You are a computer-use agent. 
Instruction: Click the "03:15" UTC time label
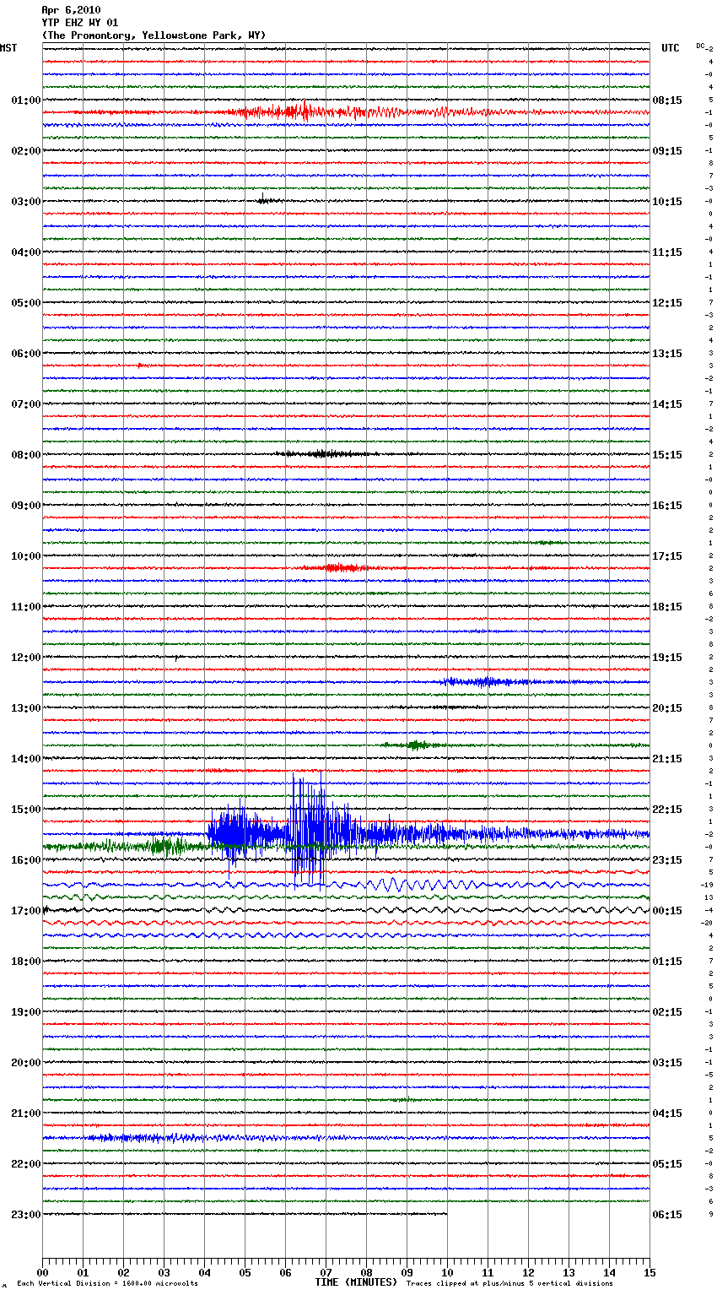667,1063
